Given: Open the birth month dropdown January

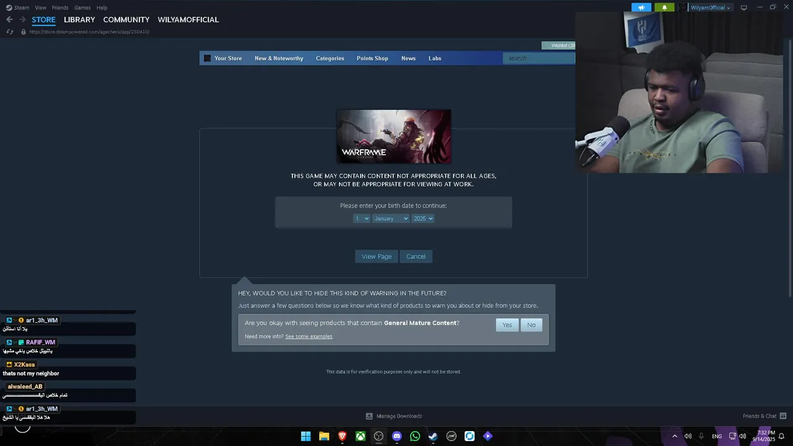Looking at the screenshot, I should point(391,219).
